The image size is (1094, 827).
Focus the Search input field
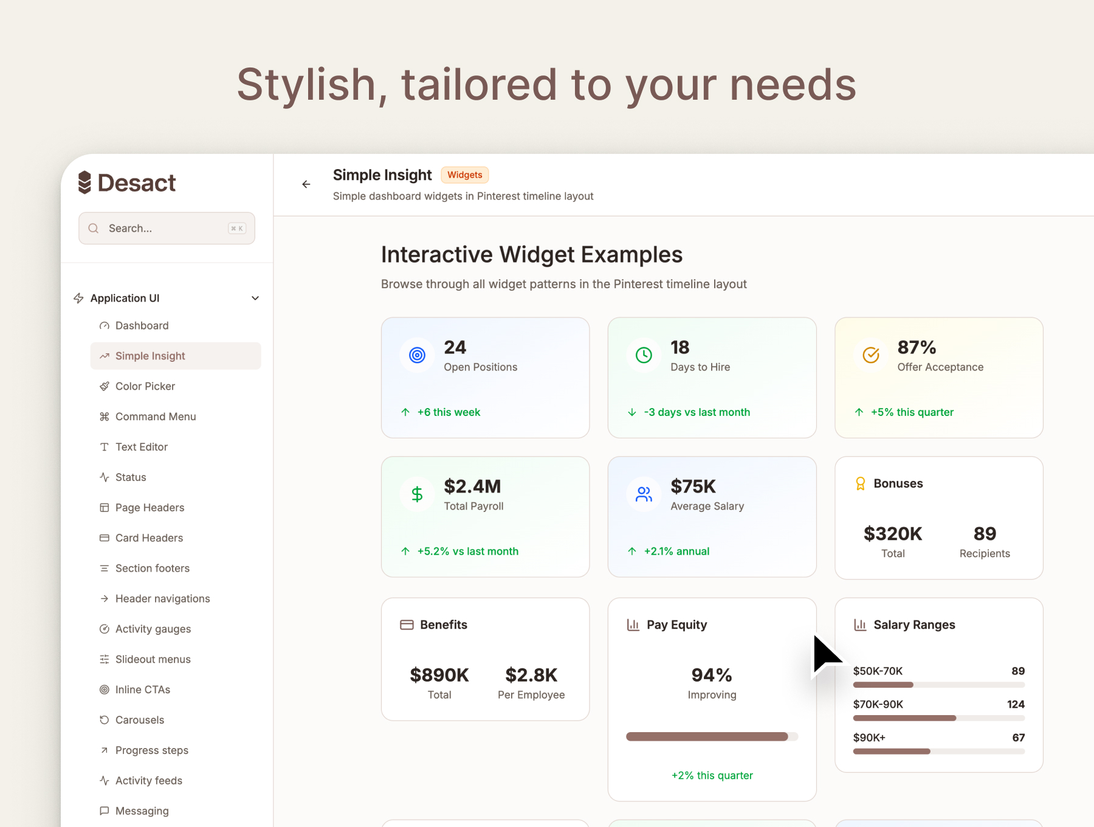167,228
